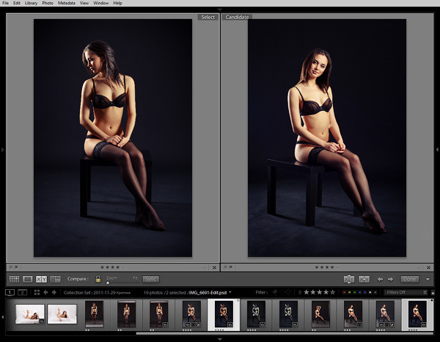
Task: Collapse the bottom filmstrip panel
Action: 220,339
